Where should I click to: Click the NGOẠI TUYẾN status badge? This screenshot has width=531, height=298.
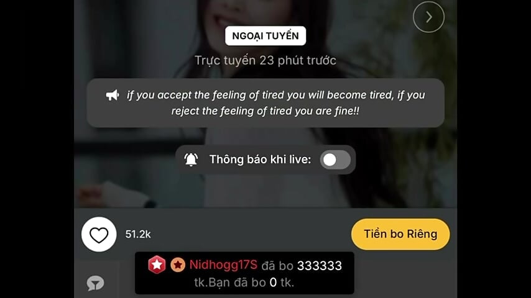(x=265, y=36)
